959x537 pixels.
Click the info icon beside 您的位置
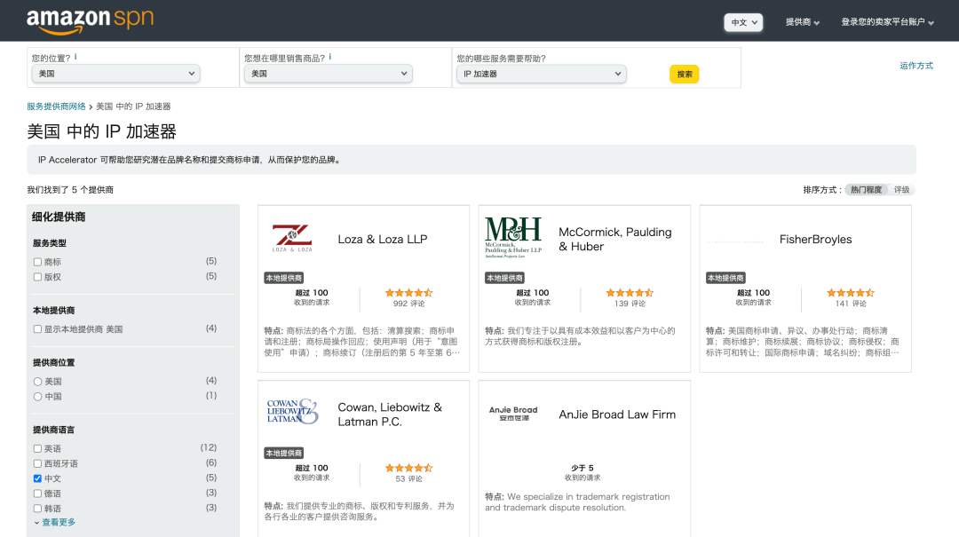[75, 57]
